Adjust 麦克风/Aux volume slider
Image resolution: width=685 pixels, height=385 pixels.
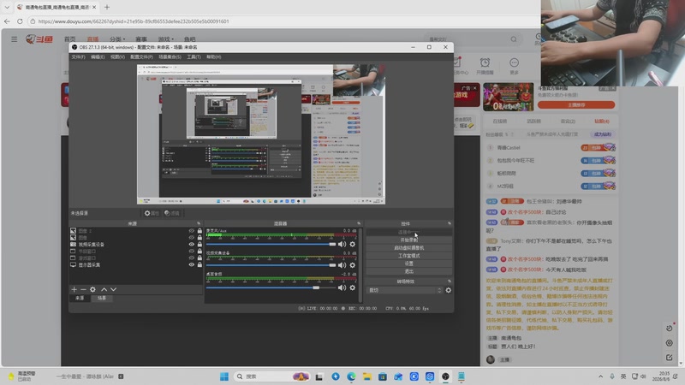point(271,244)
